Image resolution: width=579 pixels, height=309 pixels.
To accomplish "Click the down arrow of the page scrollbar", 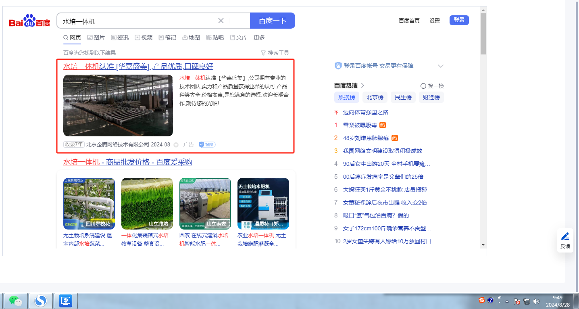I will [x=483, y=244].
